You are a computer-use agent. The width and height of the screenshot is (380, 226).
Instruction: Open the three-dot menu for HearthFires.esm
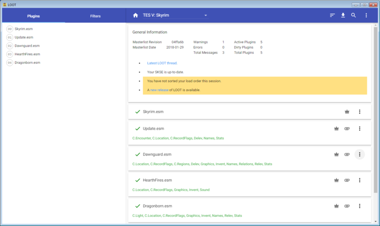[360, 180]
